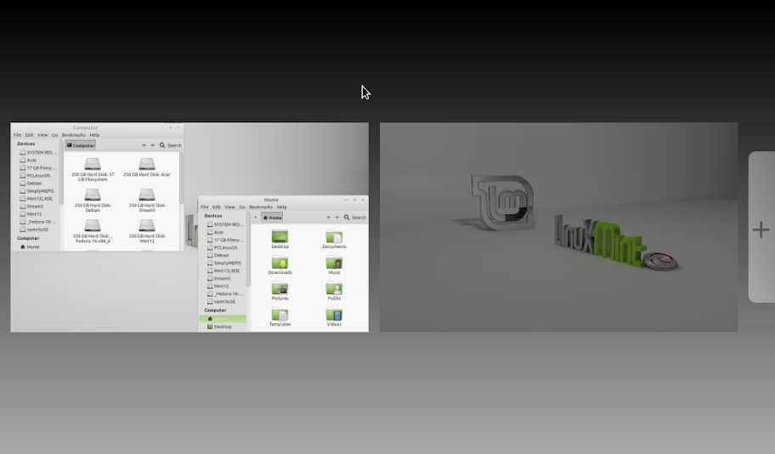
Task: Select the empty Linux Mint wallpaper workspace
Action: tap(558, 227)
